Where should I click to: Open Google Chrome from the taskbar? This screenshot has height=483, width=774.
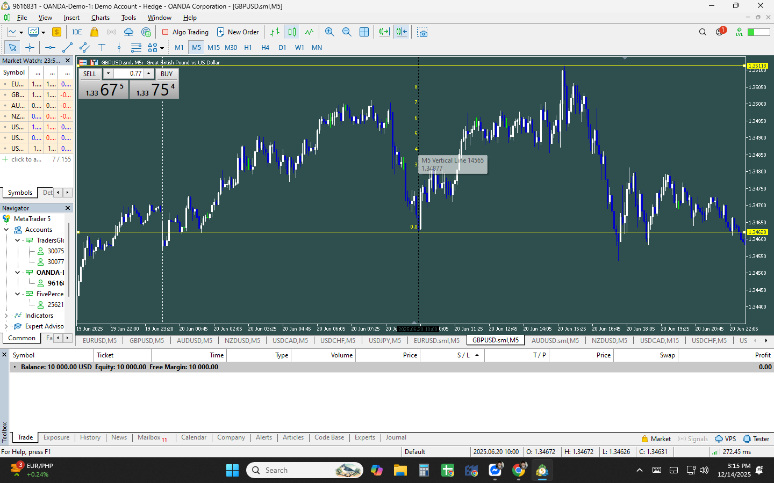tap(519, 470)
